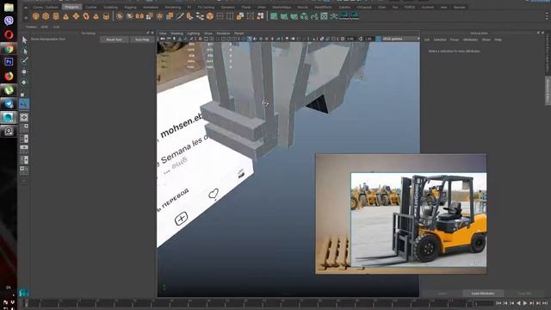Toggle the gamma icon in viewport toolbar
The width and height of the screenshot is (551, 310).
coord(361,39)
